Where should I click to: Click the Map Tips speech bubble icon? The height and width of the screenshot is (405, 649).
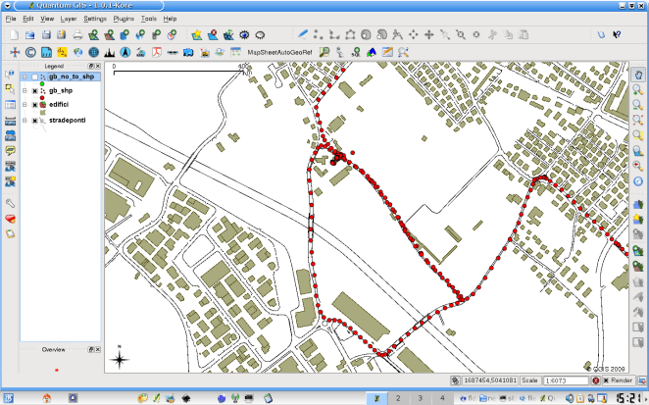pos(10,150)
